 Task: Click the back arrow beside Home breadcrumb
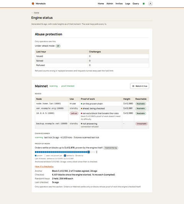[x=32, y=13]
